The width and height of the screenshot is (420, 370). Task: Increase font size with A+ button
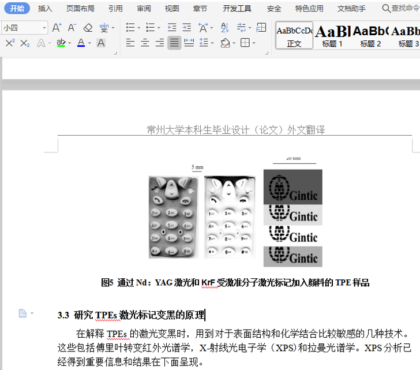[57, 28]
